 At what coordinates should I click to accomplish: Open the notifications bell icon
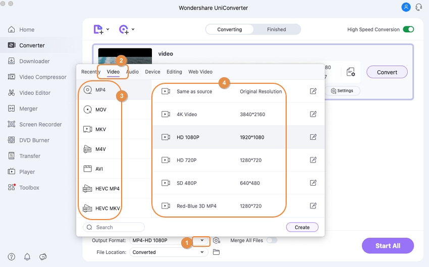coord(27,256)
